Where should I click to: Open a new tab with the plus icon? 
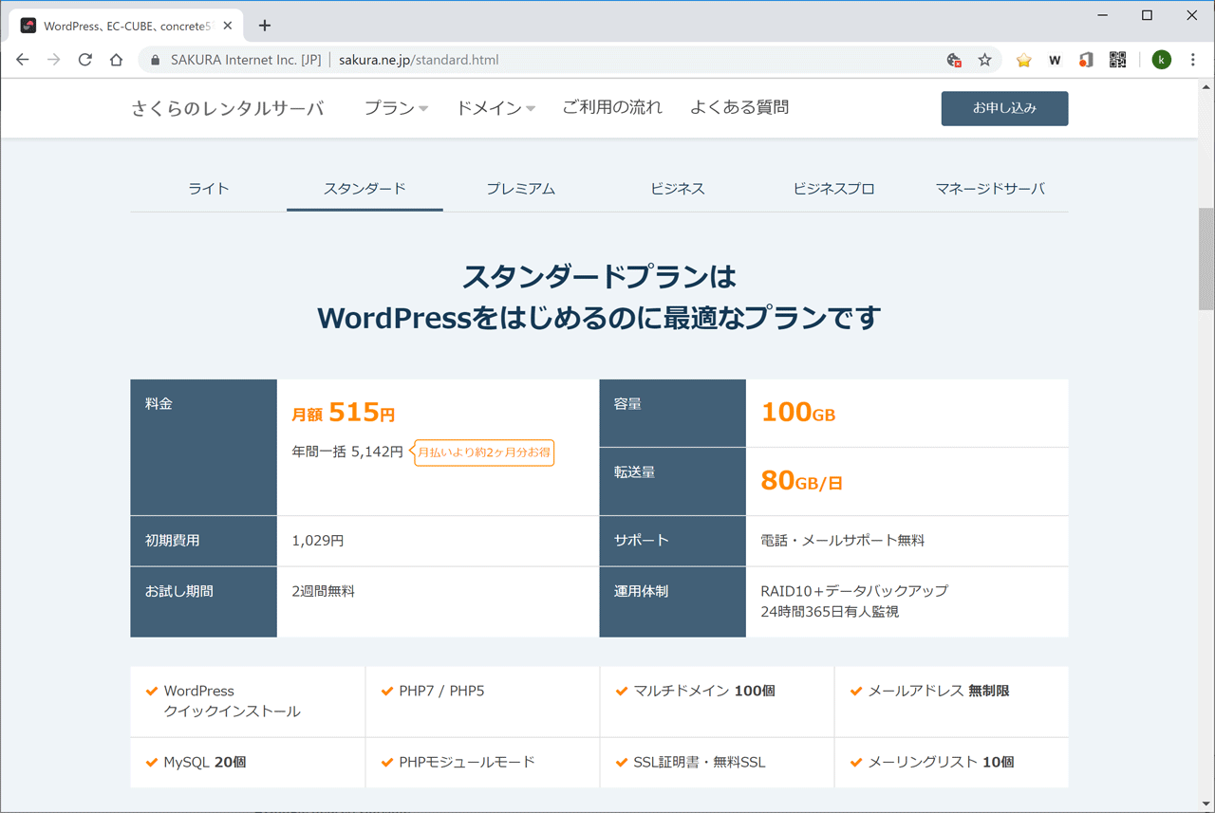[265, 26]
